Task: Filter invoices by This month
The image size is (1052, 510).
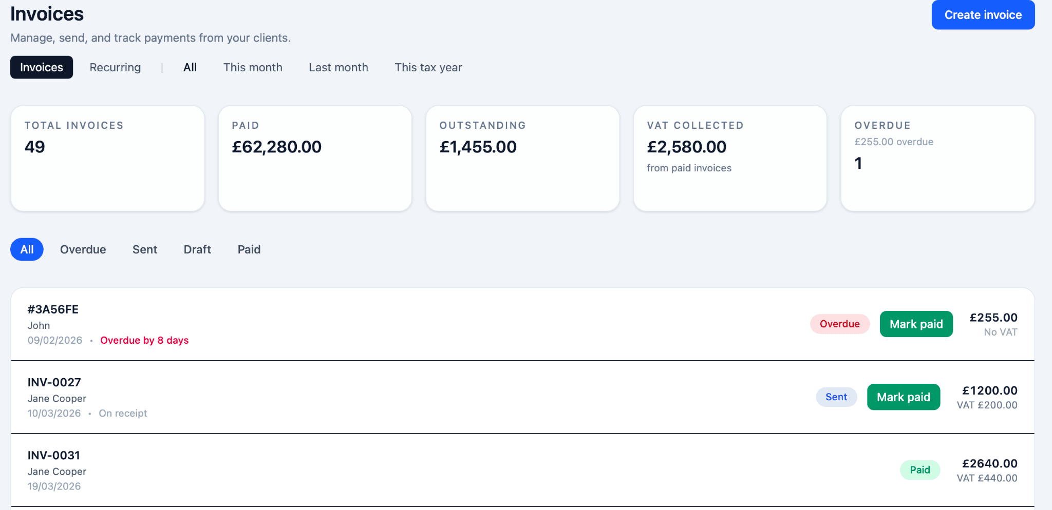Action: [253, 67]
